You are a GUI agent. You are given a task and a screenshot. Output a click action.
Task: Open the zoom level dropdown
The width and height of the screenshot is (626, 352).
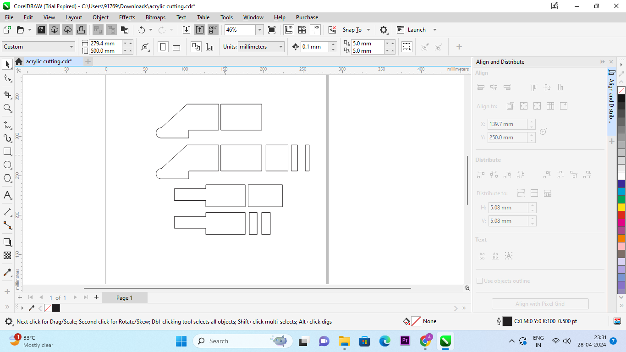coord(259,30)
